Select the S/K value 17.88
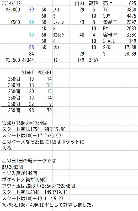The height and width of the screenshot is (211, 138). [129, 47]
